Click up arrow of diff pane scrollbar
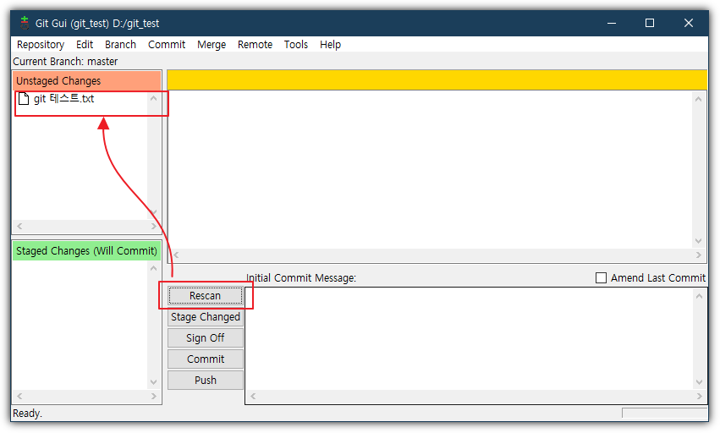Screen dimensions: 720x433 (698, 99)
